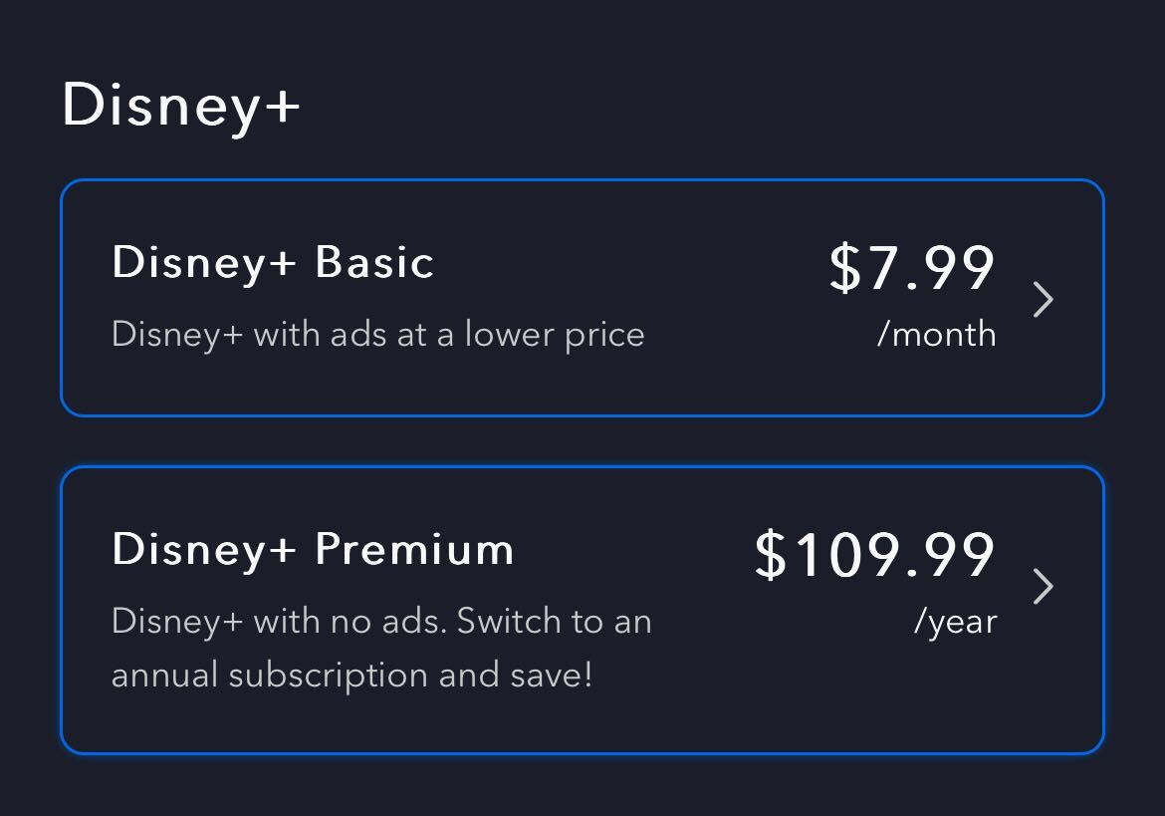Screen dimensions: 1165x816
Task: Click the $7.99 price
Action: coord(912,268)
